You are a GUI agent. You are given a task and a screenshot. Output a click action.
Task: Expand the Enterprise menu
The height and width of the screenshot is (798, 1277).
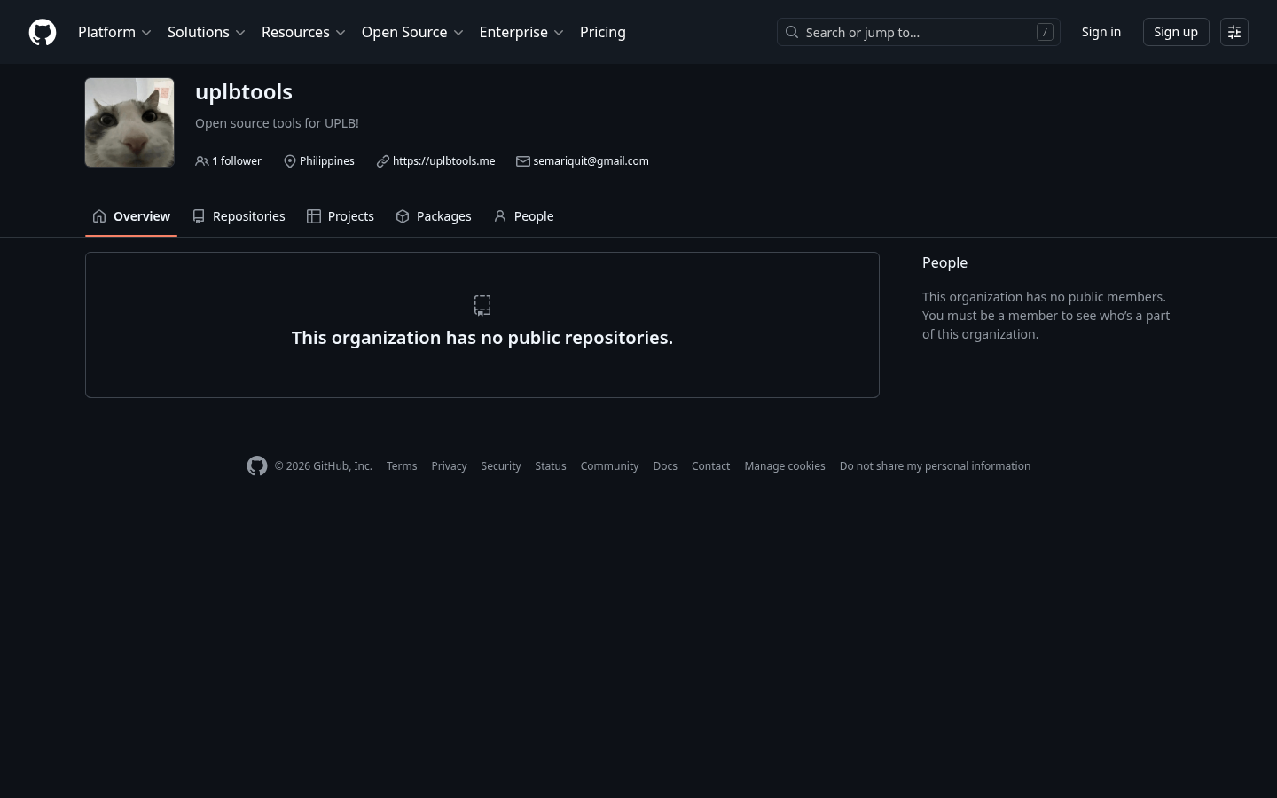click(521, 32)
